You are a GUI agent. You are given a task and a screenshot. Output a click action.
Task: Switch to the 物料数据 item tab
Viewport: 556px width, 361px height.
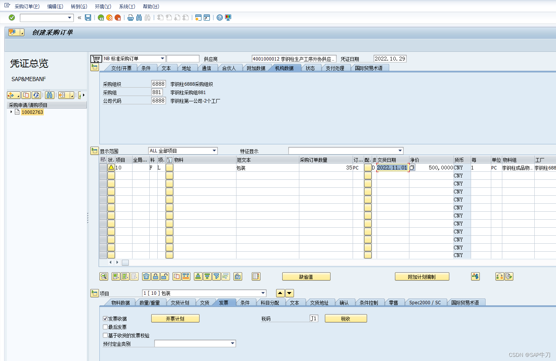121,303
